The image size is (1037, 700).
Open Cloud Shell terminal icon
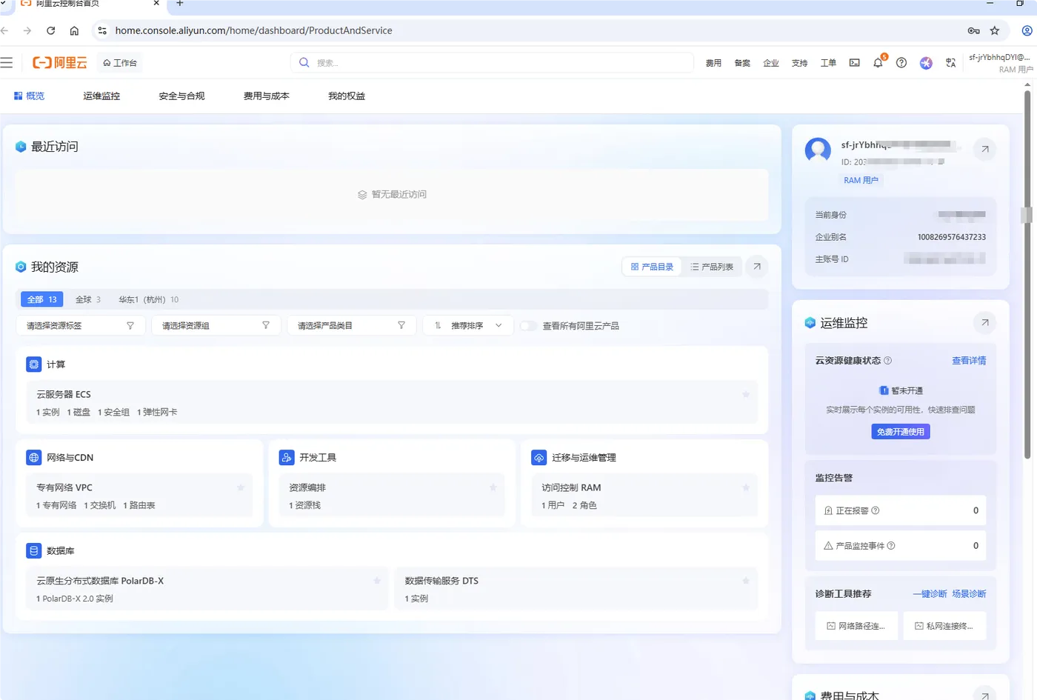(x=855, y=63)
